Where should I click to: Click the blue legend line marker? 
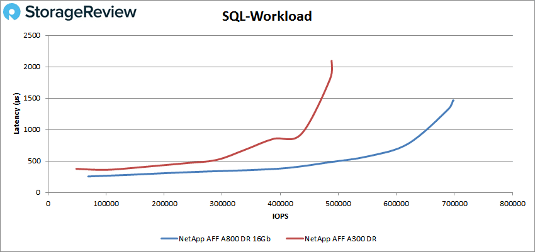click(169, 239)
